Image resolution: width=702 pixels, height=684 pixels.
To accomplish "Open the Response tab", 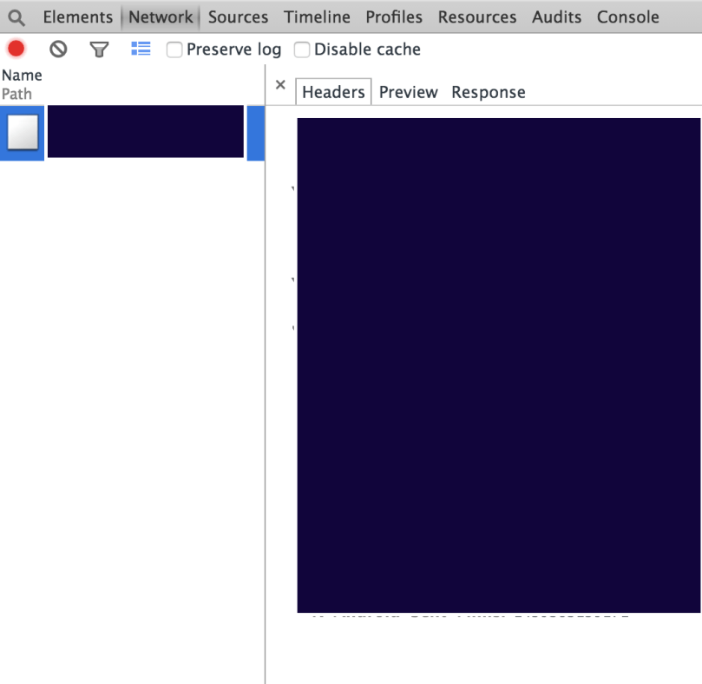I will 488,91.
